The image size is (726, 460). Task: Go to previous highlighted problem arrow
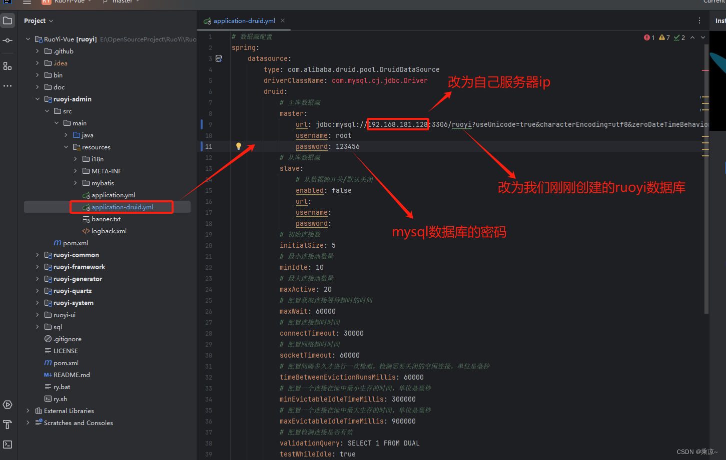tap(692, 37)
